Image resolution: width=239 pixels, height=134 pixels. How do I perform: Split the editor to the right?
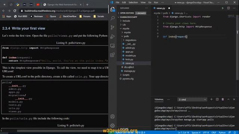[x=229, y=8]
